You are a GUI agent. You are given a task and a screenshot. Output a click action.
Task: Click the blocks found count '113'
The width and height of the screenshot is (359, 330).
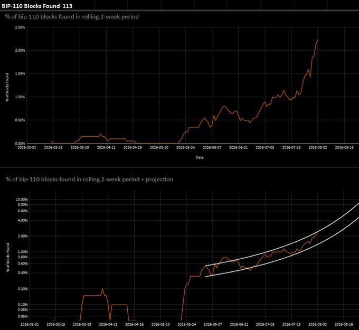click(68, 6)
